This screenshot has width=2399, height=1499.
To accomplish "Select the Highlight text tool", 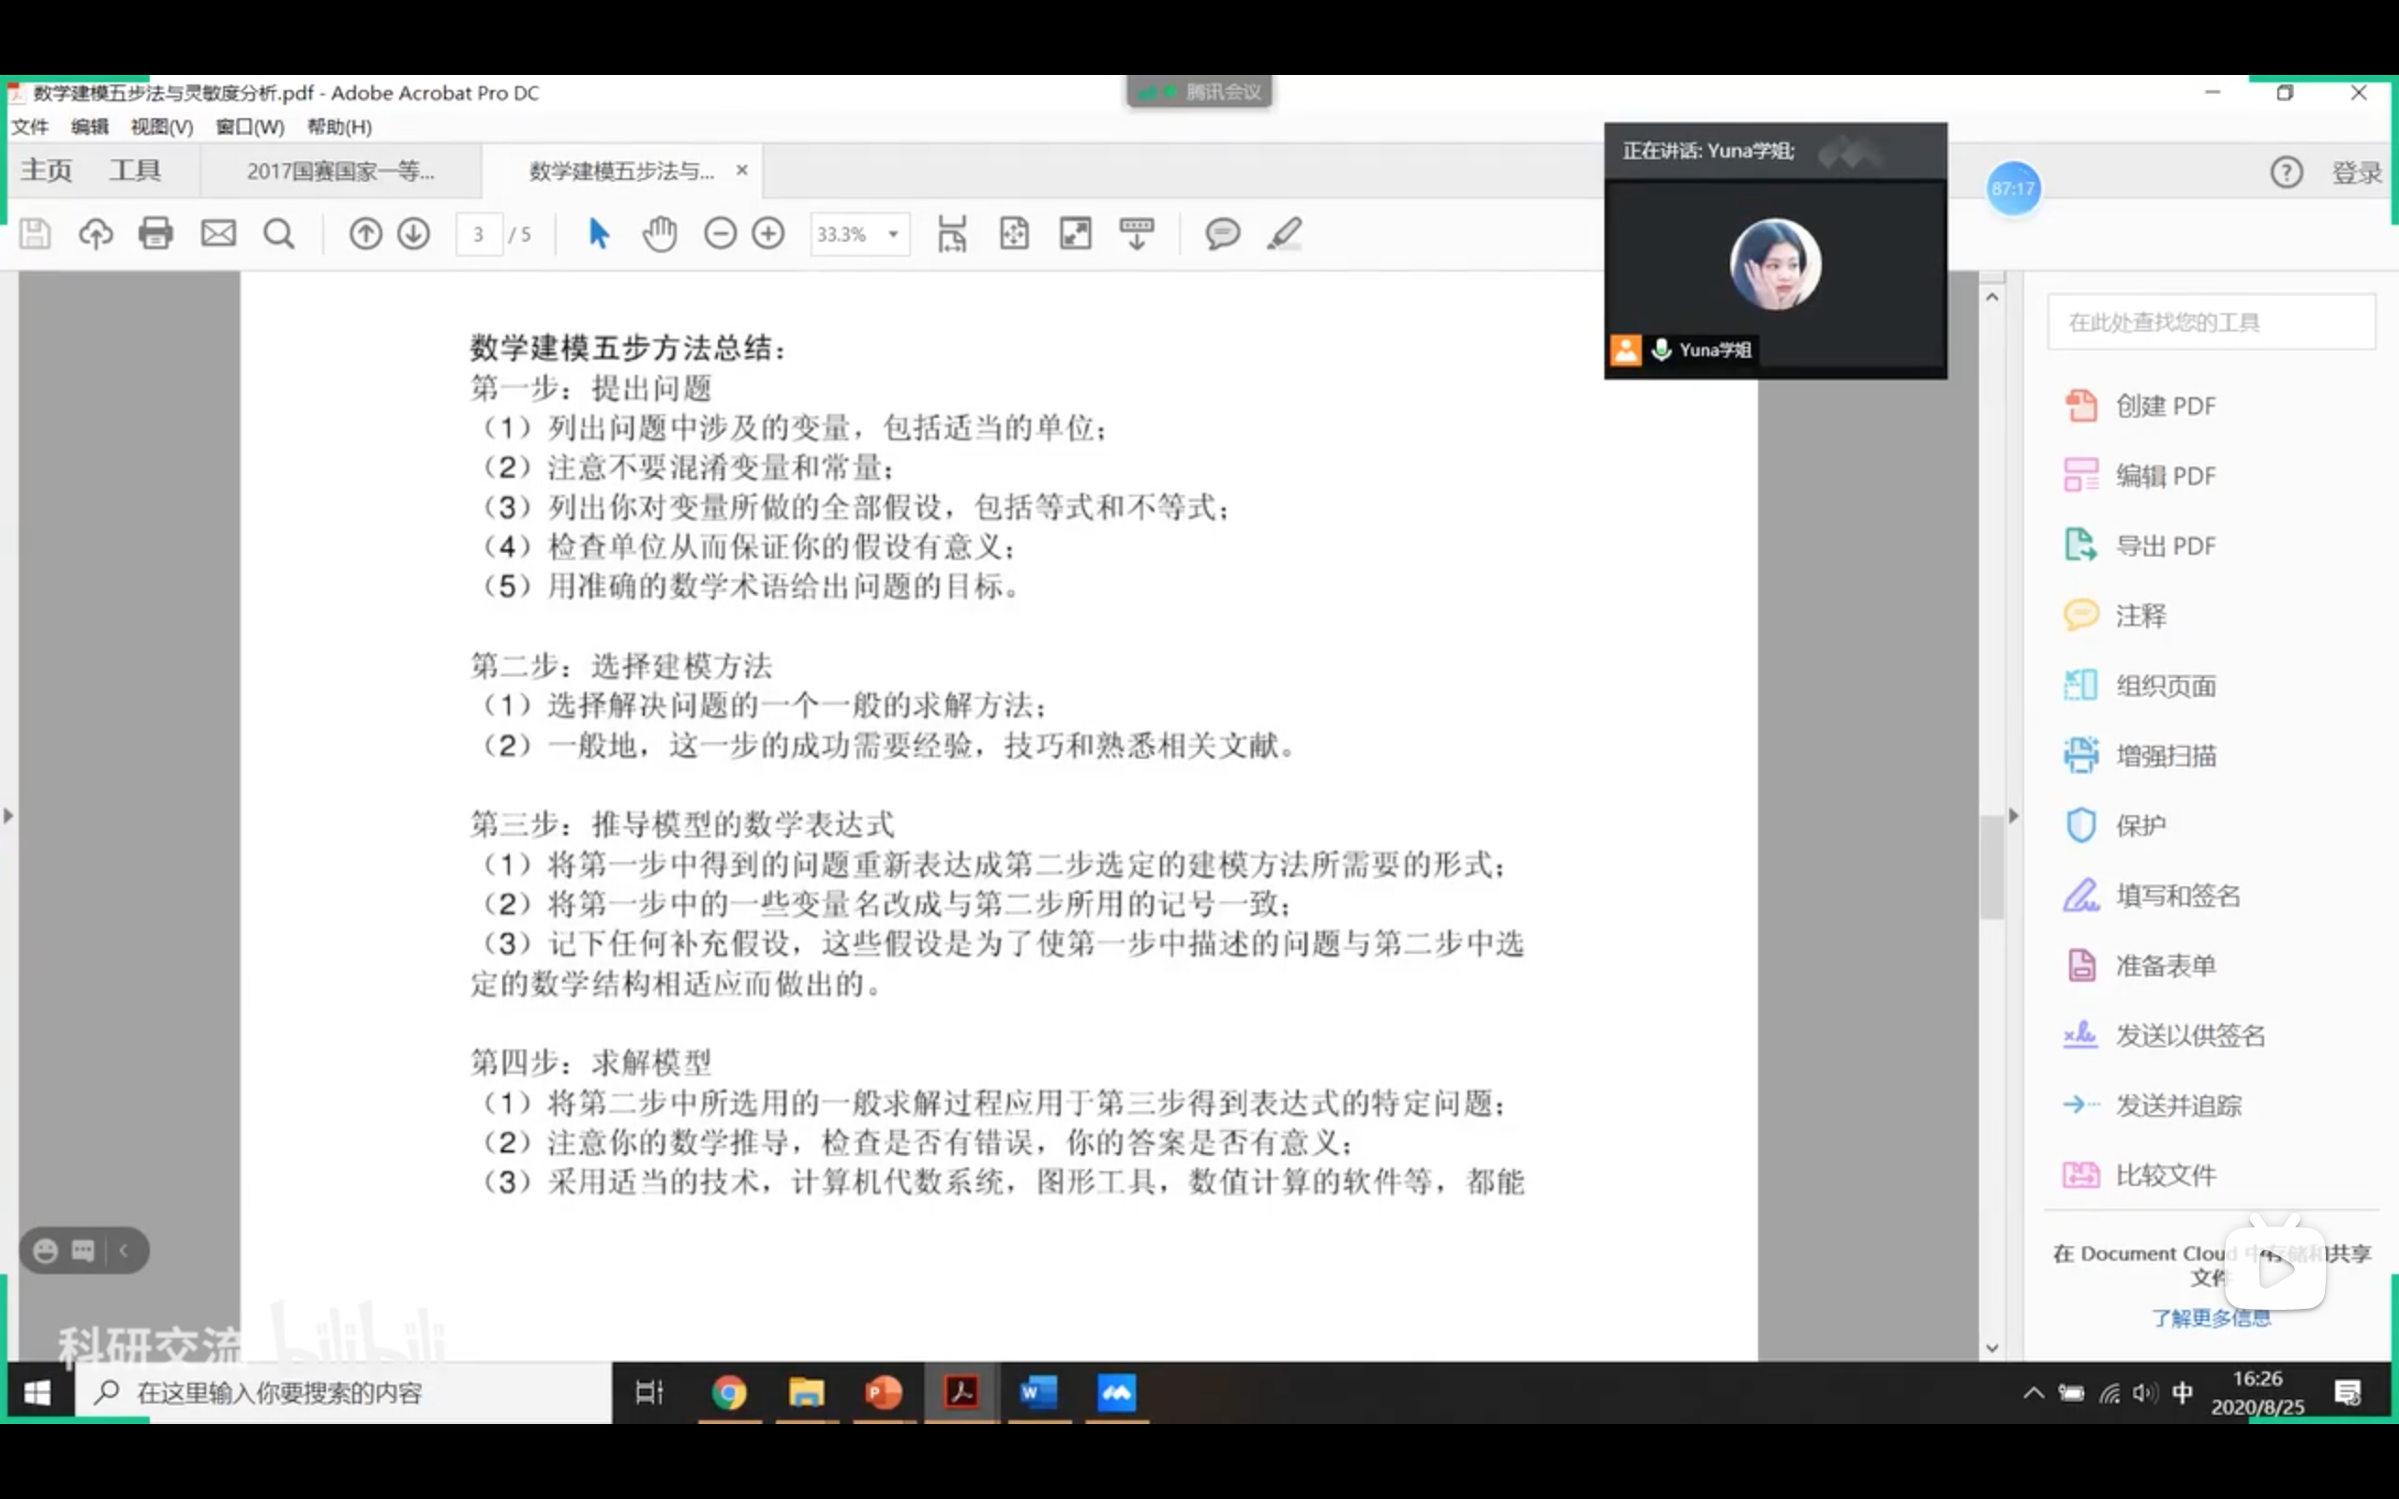I will click(1284, 233).
